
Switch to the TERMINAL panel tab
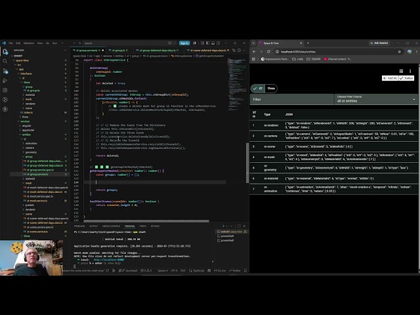[x=130, y=226]
